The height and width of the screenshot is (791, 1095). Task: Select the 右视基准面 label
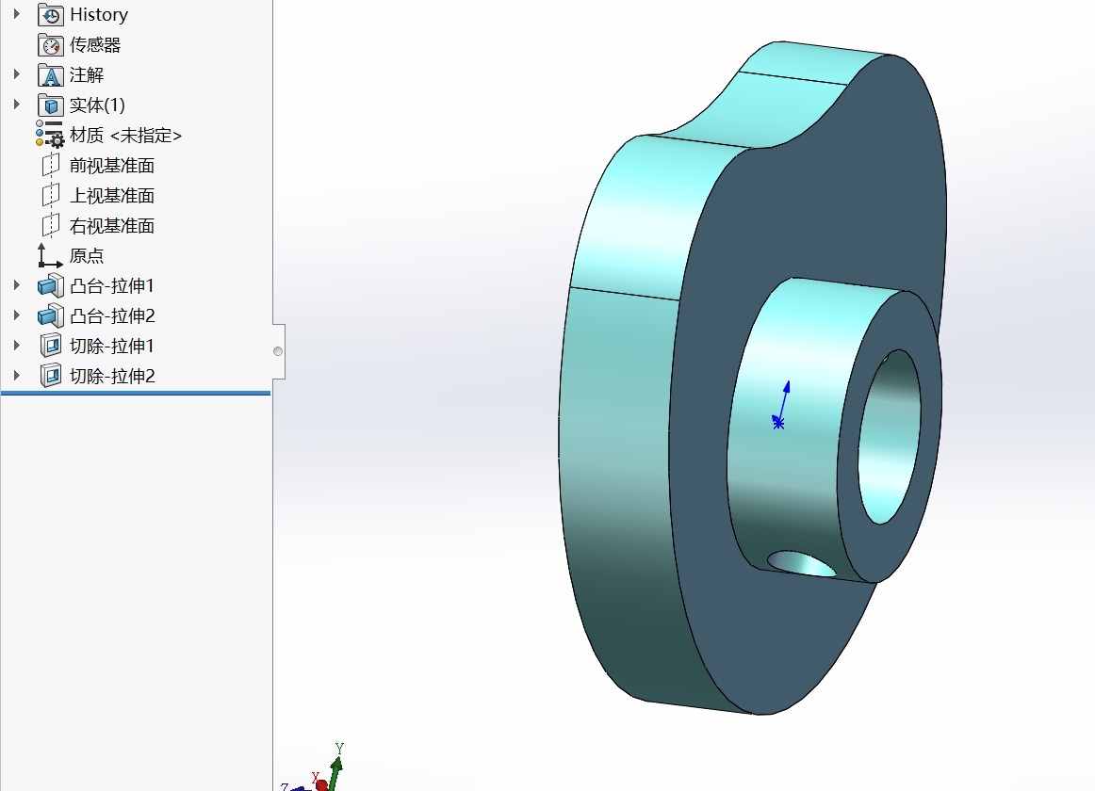point(112,225)
